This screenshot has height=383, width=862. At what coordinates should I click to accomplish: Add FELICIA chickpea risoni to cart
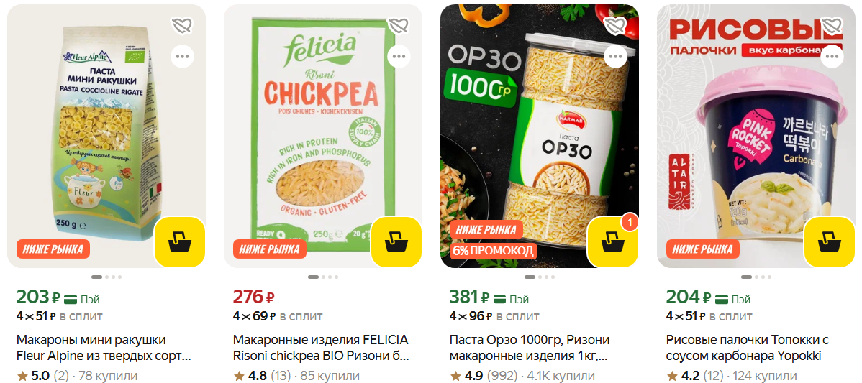point(396,242)
